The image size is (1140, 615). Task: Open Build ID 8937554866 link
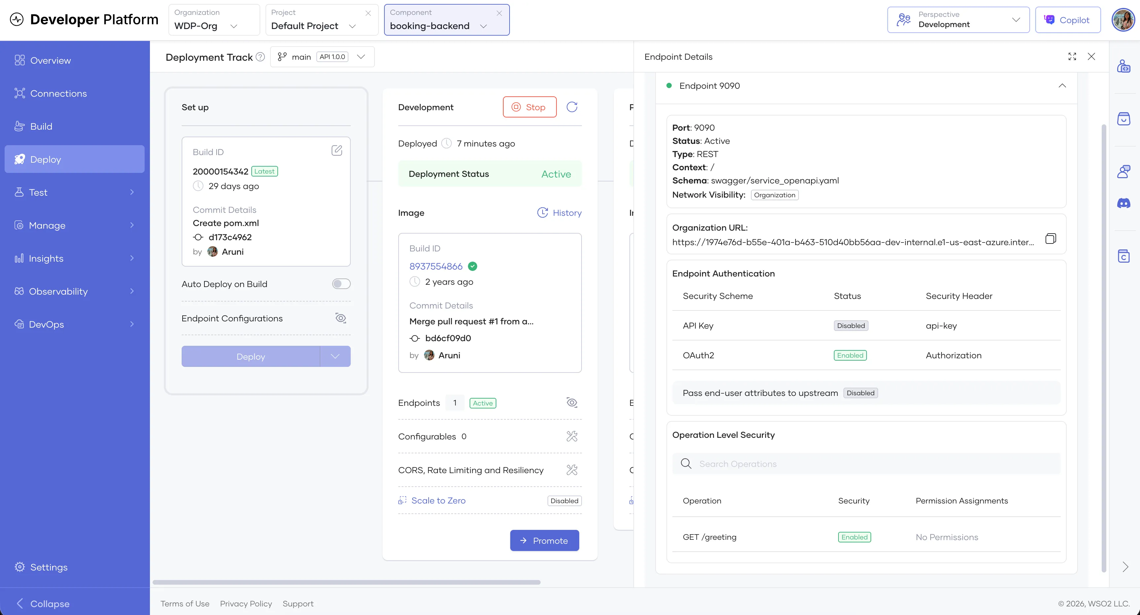point(436,266)
